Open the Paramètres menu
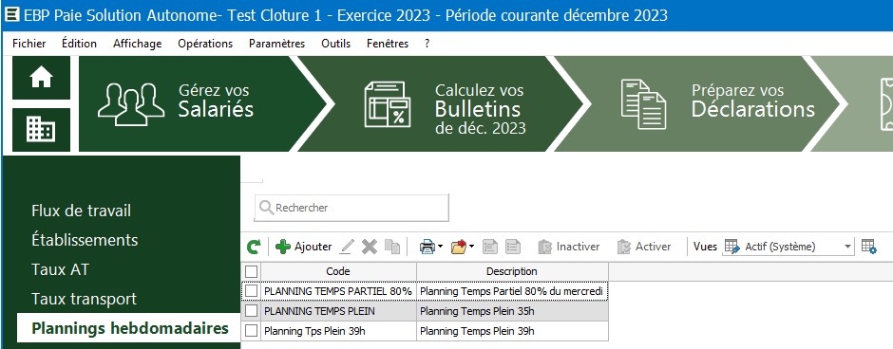 coord(276,44)
